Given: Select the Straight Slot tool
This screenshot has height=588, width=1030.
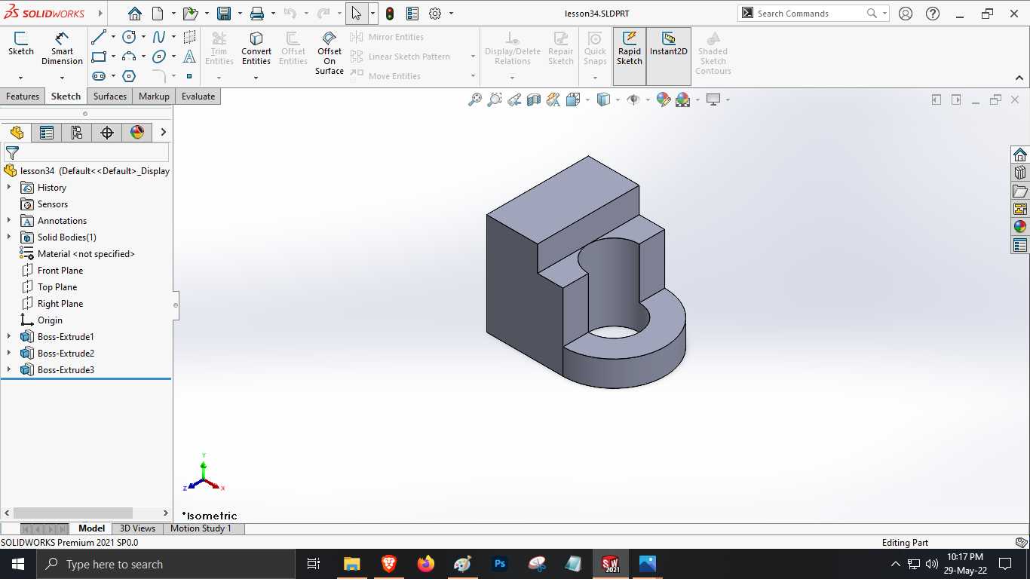Looking at the screenshot, I should 98,76.
